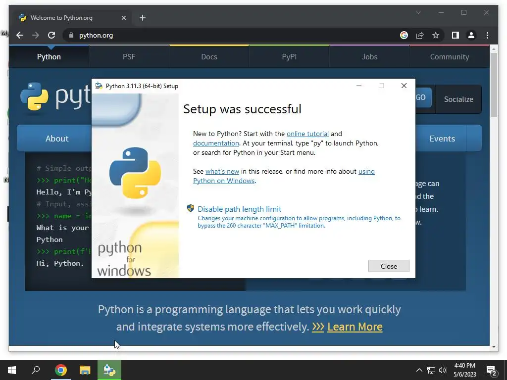Image resolution: width=507 pixels, height=380 pixels.
Task: Open the using Python on Windows link
Action: pyautogui.click(x=284, y=176)
